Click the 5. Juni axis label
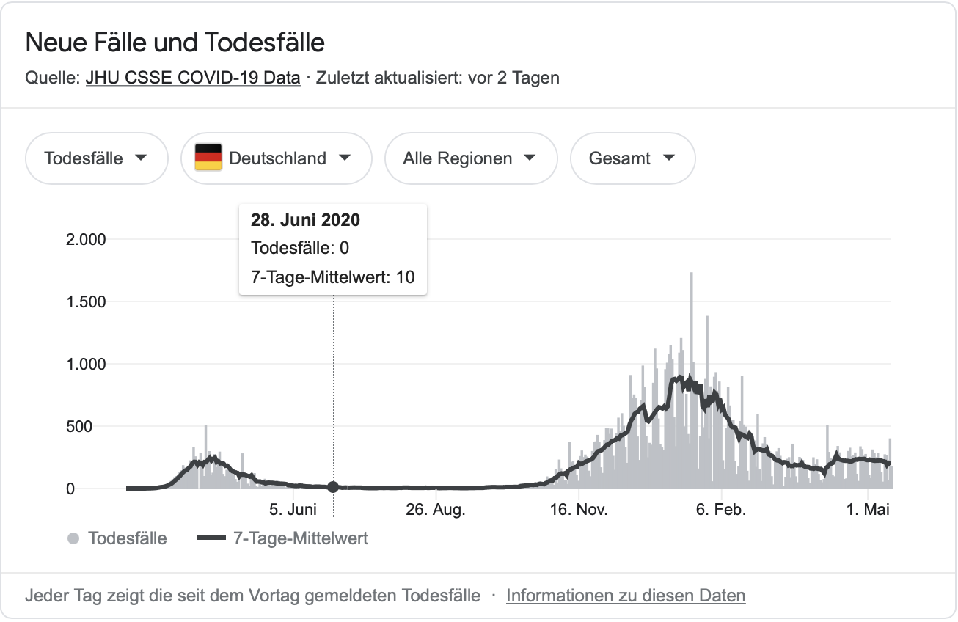Screen dimensions: 958x622 (x=293, y=510)
